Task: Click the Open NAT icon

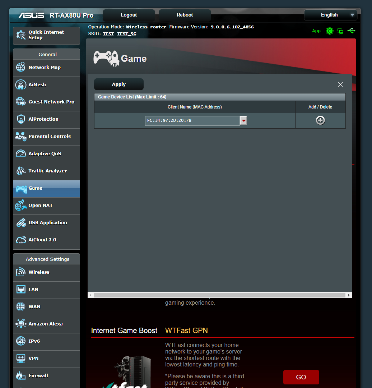Action: (21, 205)
